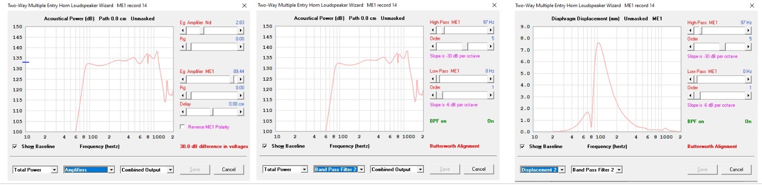The height and width of the screenshot is (185, 762).
Task: Close the Diaphragm Displacement wizard window
Action: (x=752, y=6)
